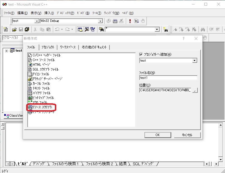Toggle the Add to Project checkbox

click(141, 54)
